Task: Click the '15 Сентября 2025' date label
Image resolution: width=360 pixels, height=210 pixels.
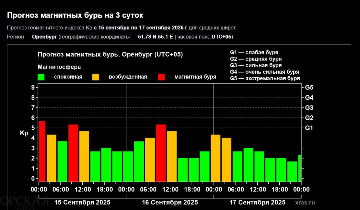Action: 82,203
